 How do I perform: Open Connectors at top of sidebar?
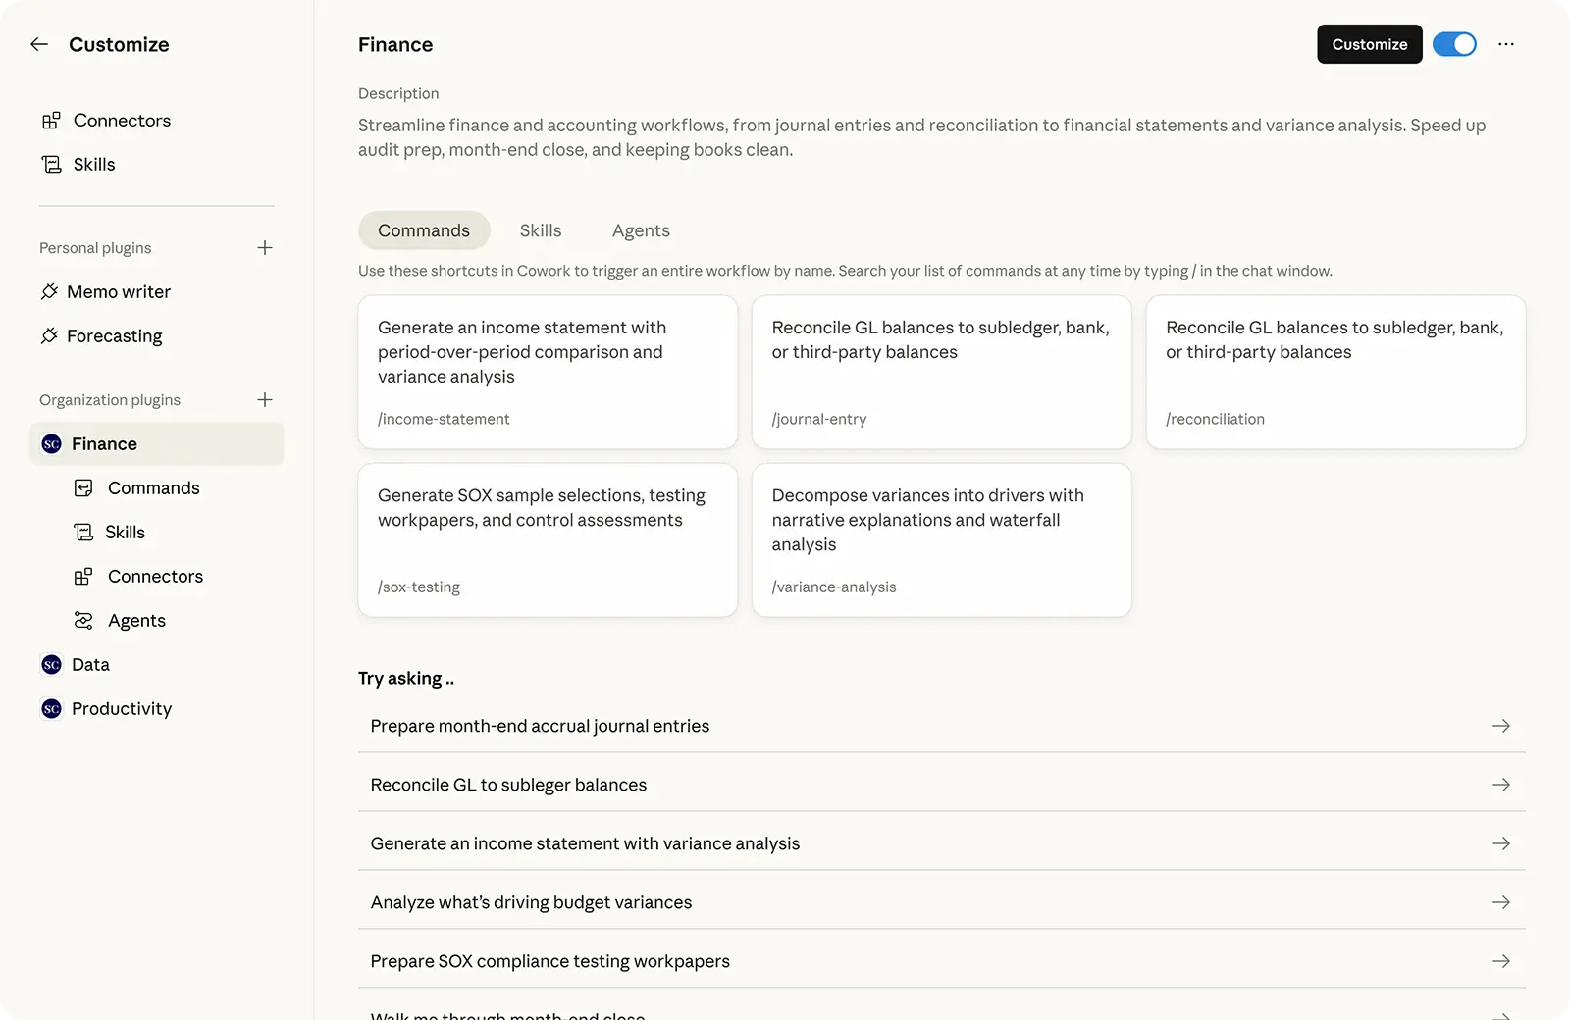122,121
